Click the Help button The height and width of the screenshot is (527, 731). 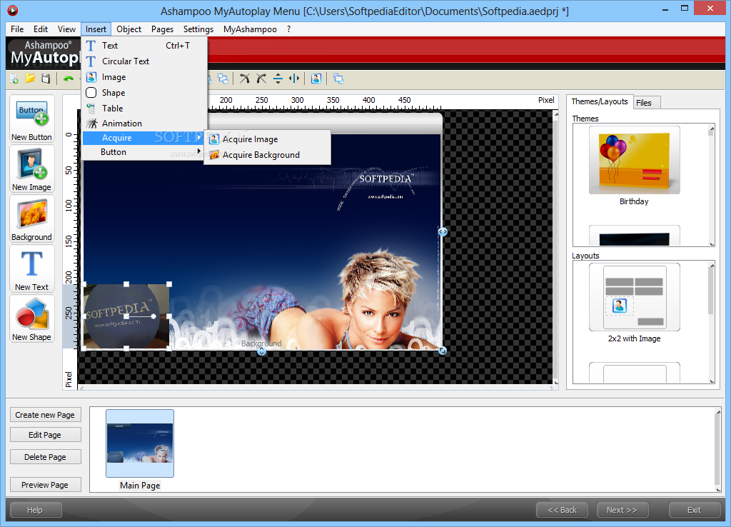coord(36,510)
